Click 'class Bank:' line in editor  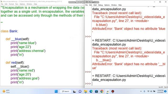9,31
